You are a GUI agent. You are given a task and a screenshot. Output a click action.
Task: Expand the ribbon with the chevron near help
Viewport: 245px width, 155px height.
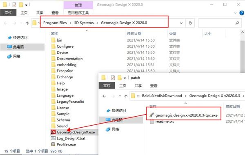235,13
